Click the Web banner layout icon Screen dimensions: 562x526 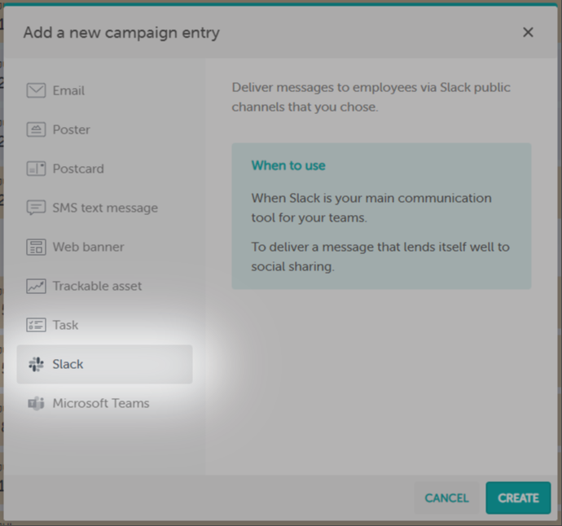pos(36,247)
